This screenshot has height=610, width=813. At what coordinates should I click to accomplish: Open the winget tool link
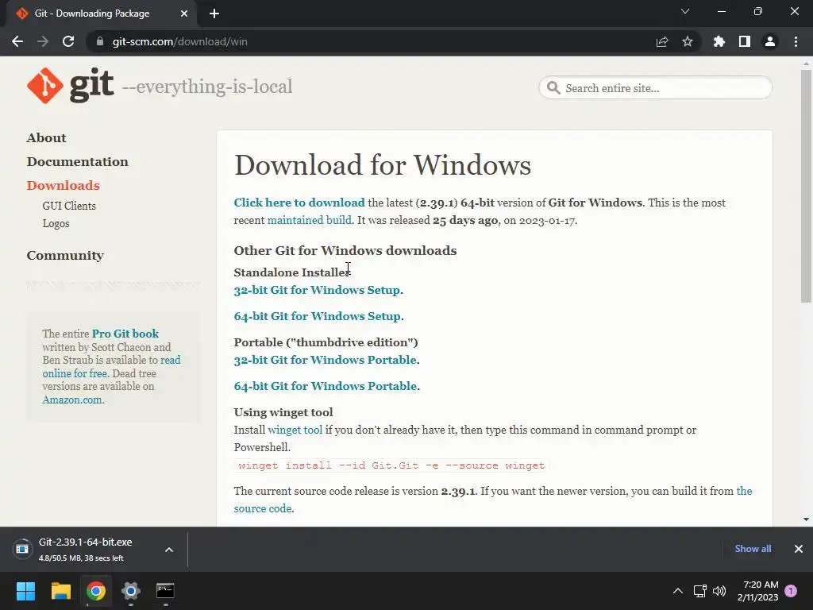click(x=295, y=430)
